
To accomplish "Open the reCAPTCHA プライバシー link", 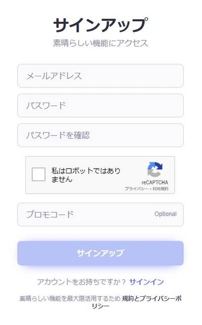I will pos(136,189).
